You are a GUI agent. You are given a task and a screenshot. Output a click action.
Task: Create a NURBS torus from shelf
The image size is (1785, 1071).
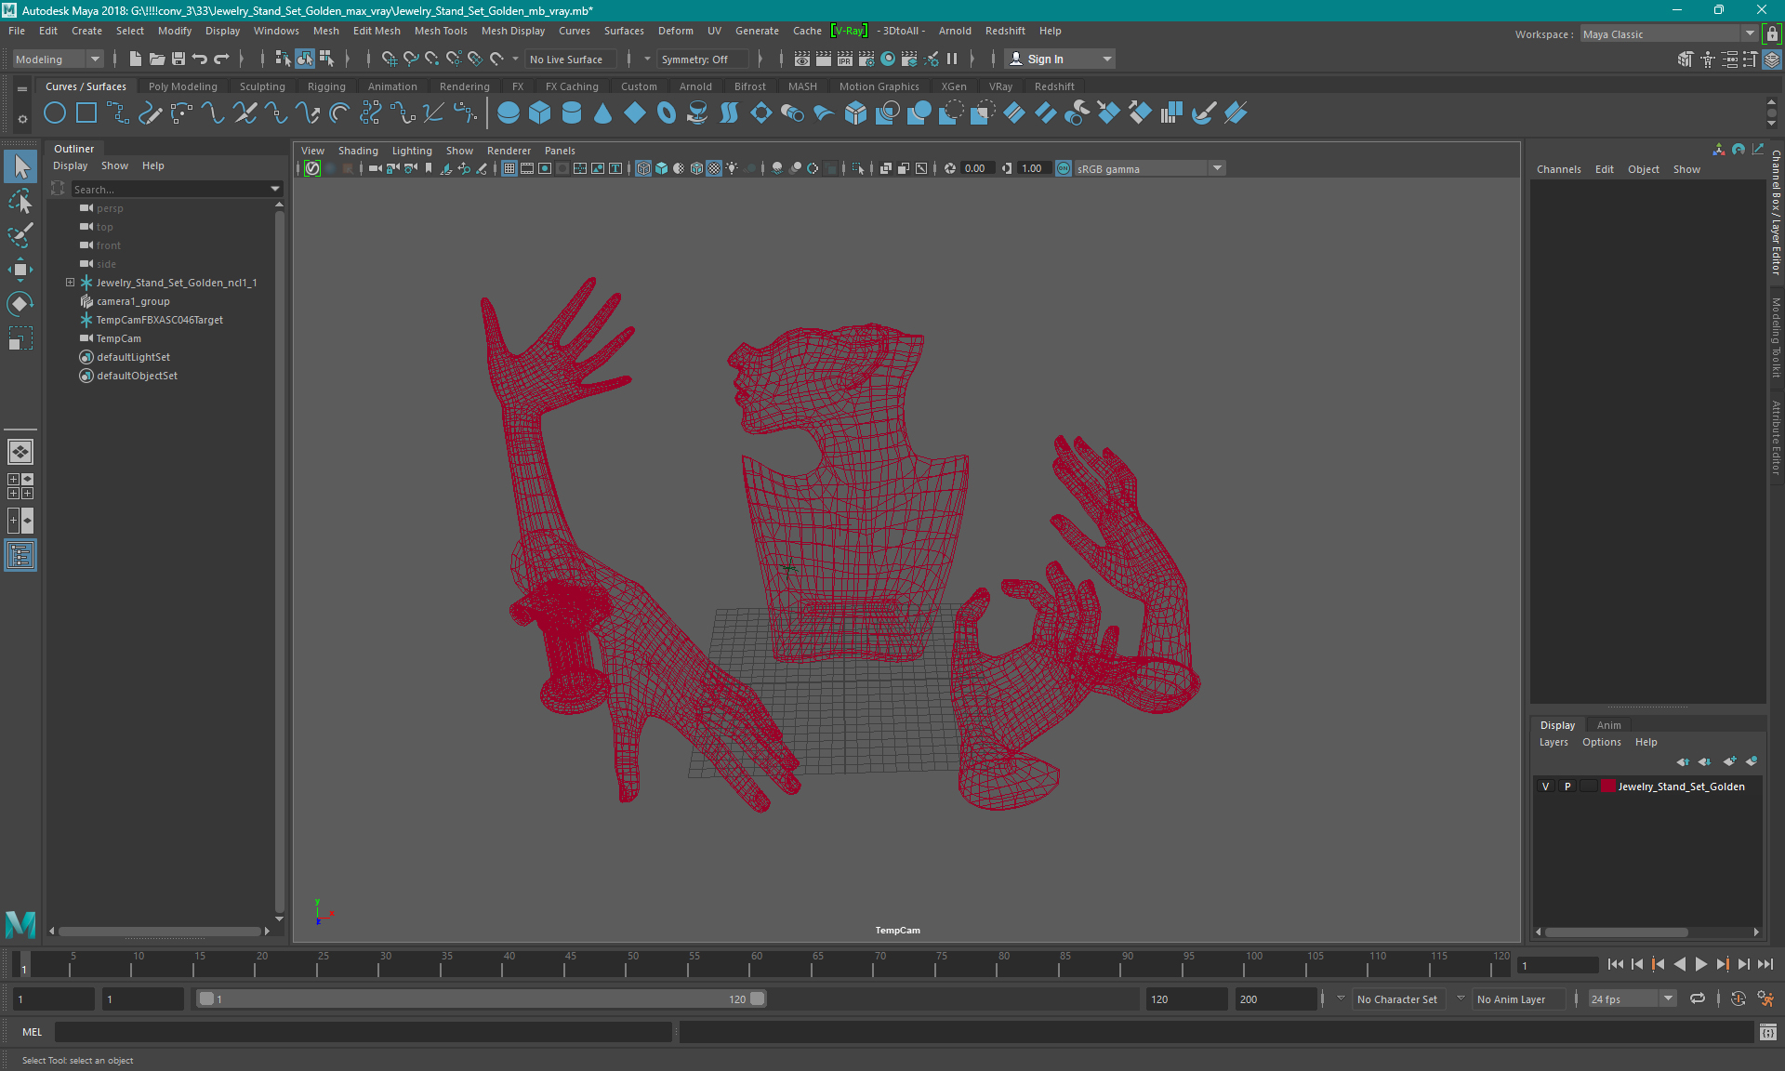[667, 113]
